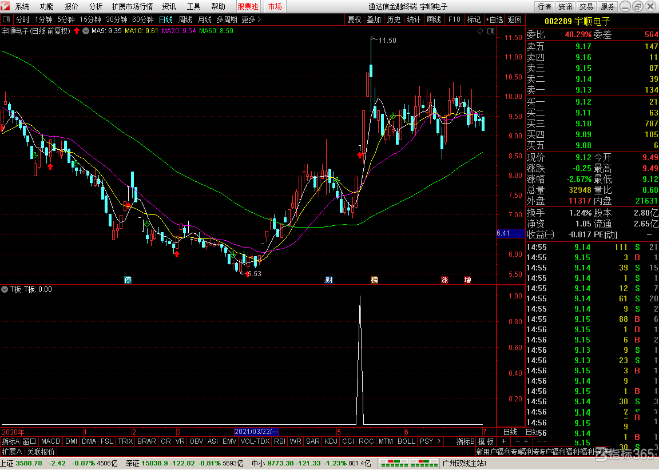Select the 窗口 tab
Screen dimensions: 659x470
29,441
